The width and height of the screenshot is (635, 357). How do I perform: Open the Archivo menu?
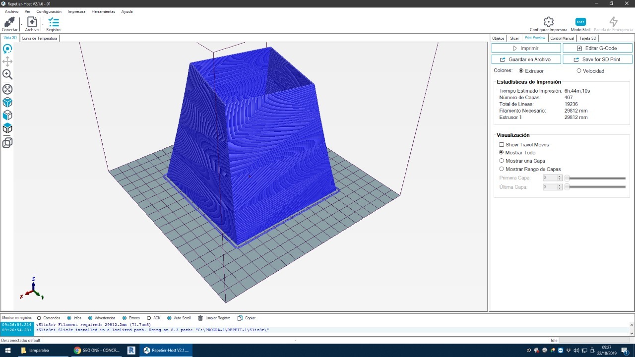(11, 11)
